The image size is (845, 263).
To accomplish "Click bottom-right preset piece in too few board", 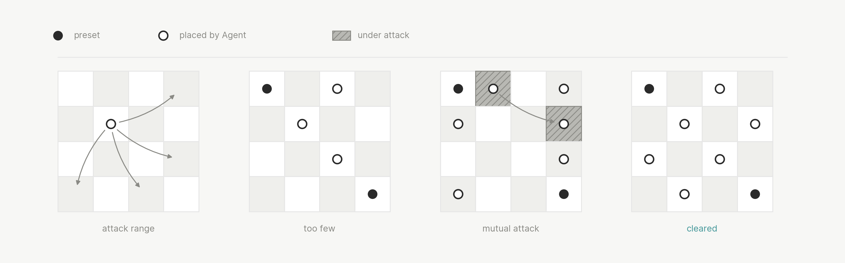I will coord(373,194).
